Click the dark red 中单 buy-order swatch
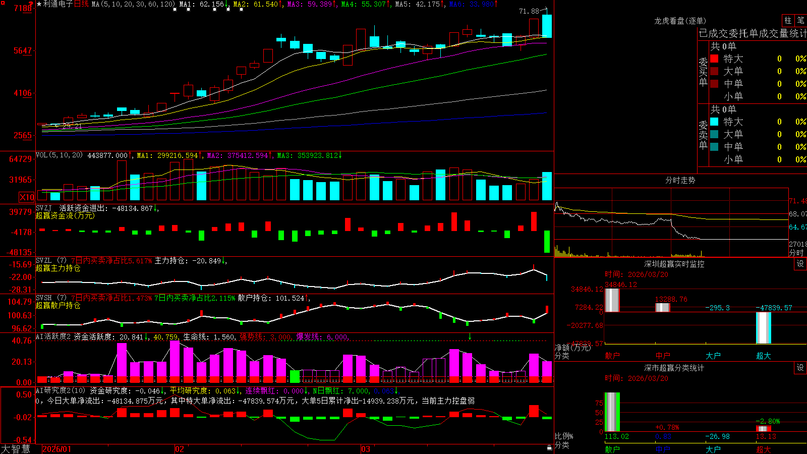 click(714, 84)
